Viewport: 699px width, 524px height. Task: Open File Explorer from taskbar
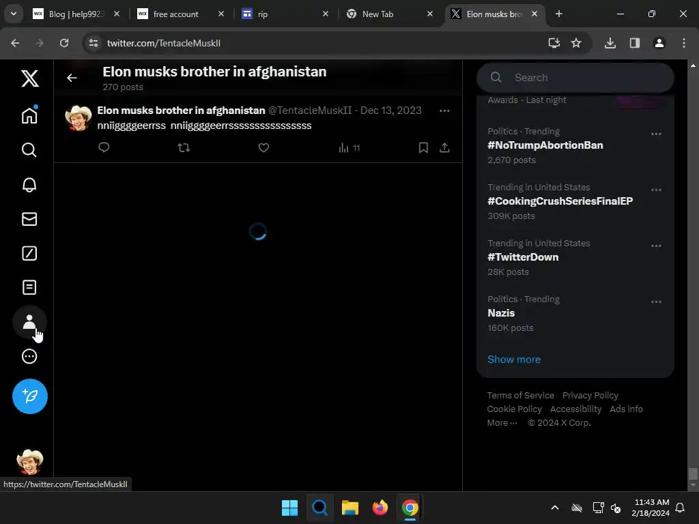[x=350, y=508]
